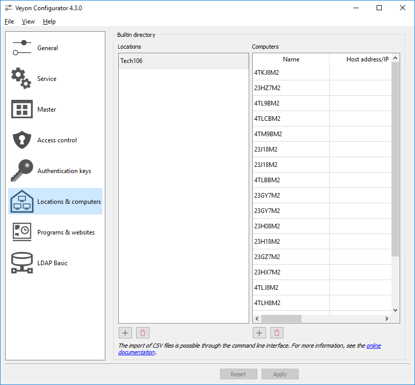Minimize the Veyon Configurator window

(356, 8)
